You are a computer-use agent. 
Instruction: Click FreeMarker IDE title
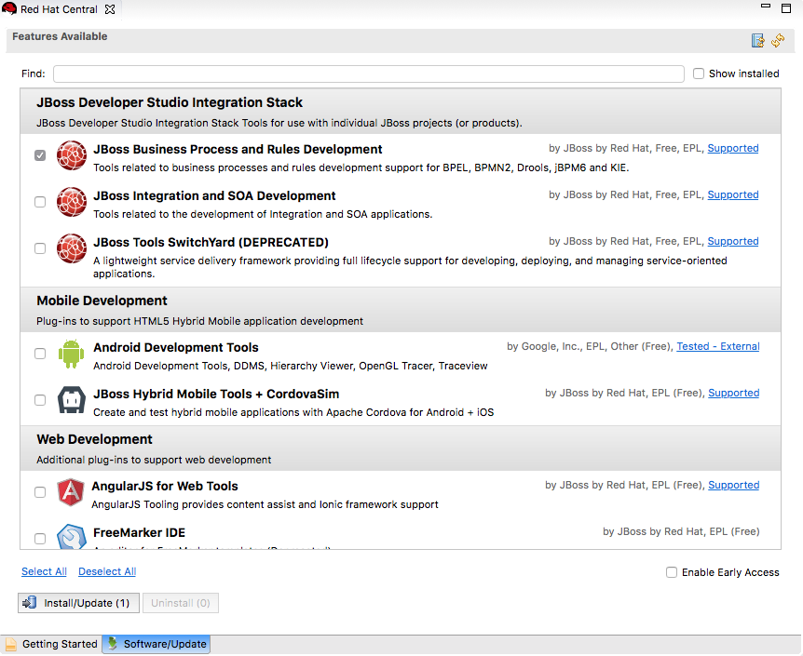tap(140, 533)
